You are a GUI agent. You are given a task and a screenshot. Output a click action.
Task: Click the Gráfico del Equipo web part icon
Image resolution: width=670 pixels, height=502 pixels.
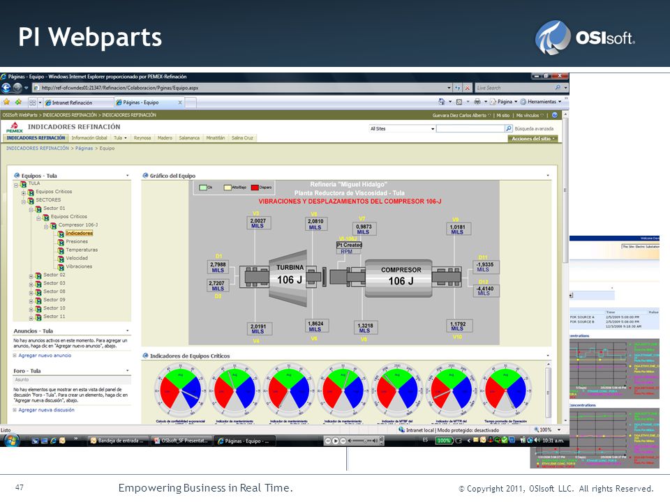coord(145,176)
